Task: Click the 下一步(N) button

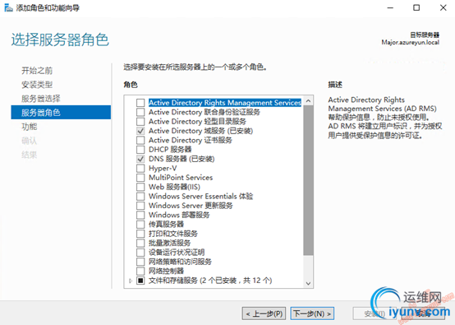Action: 312,313
